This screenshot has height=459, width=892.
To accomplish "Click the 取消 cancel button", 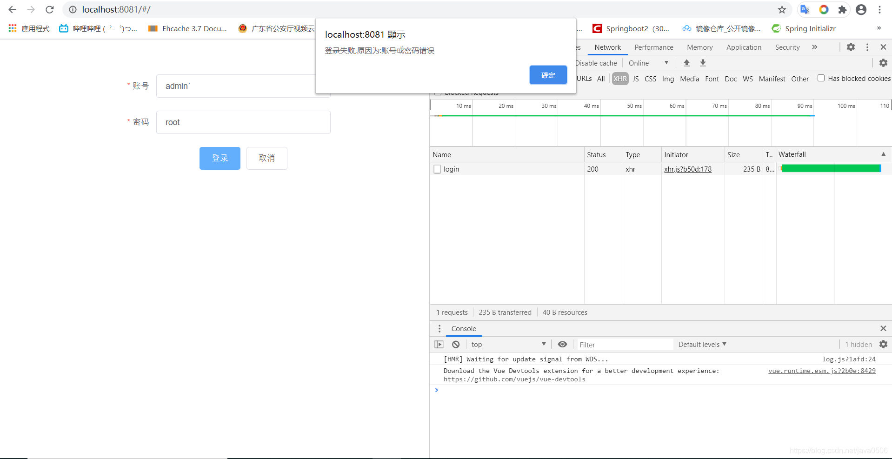I will (266, 158).
